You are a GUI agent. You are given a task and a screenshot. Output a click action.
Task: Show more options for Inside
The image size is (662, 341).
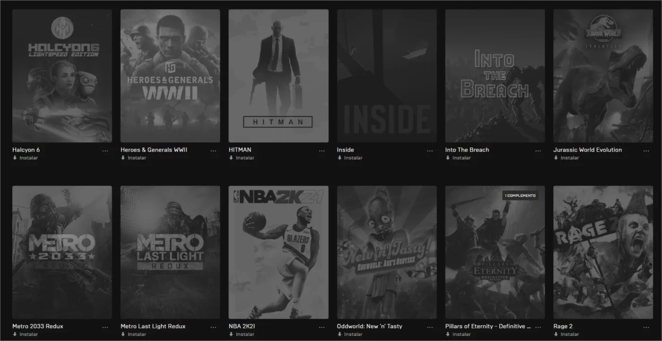click(x=430, y=151)
